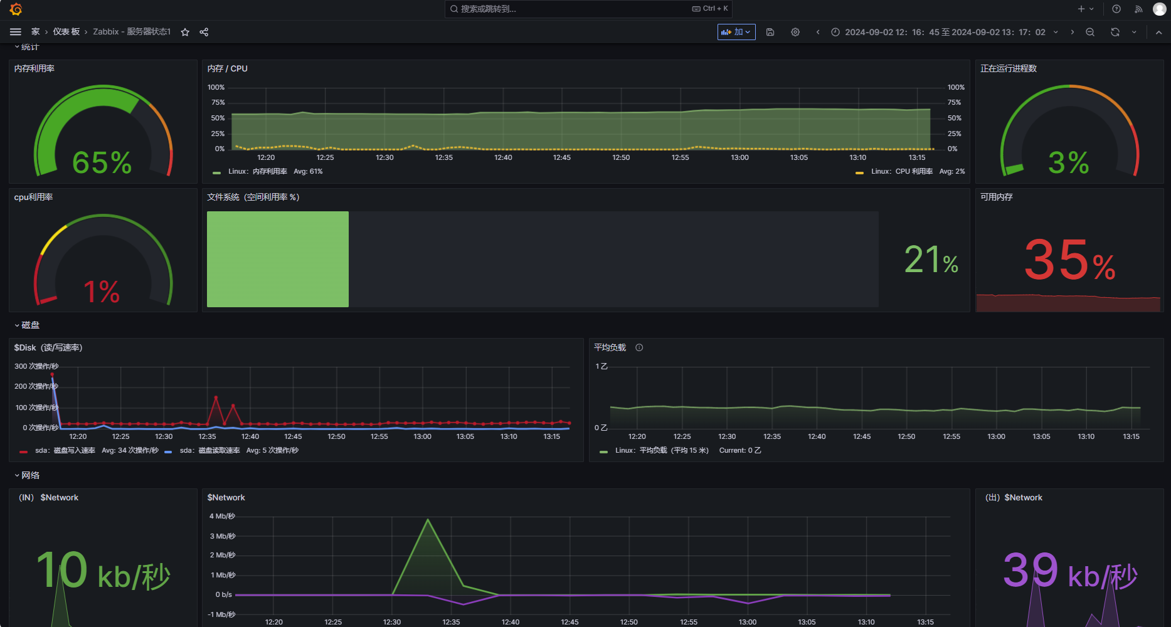
Task: Collapse the 网络 row section
Action: 27,475
